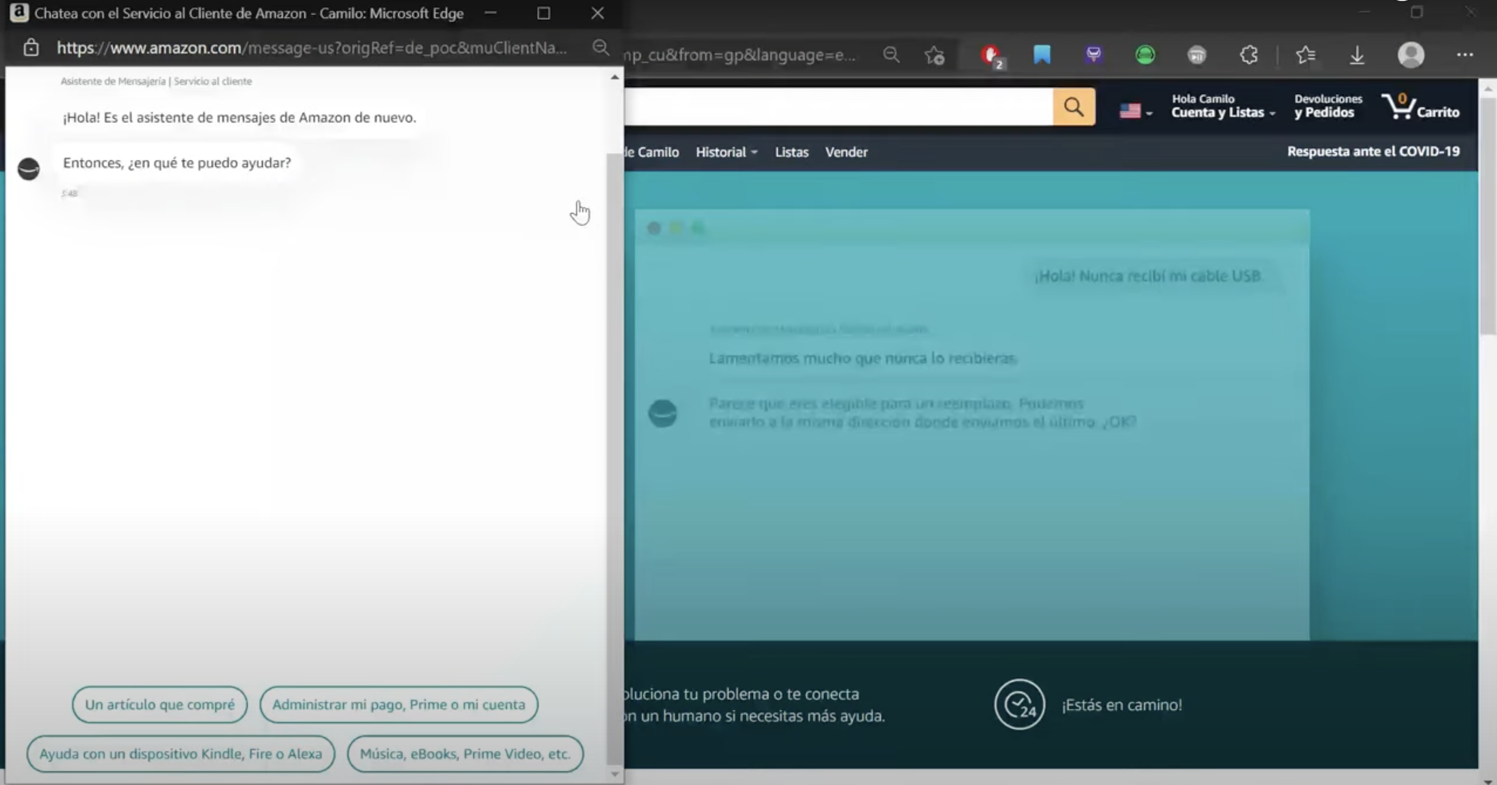The height and width of the screenshot is (785, 1497).
Task: Click the green round extension icon
Action: coord(1145,55)
